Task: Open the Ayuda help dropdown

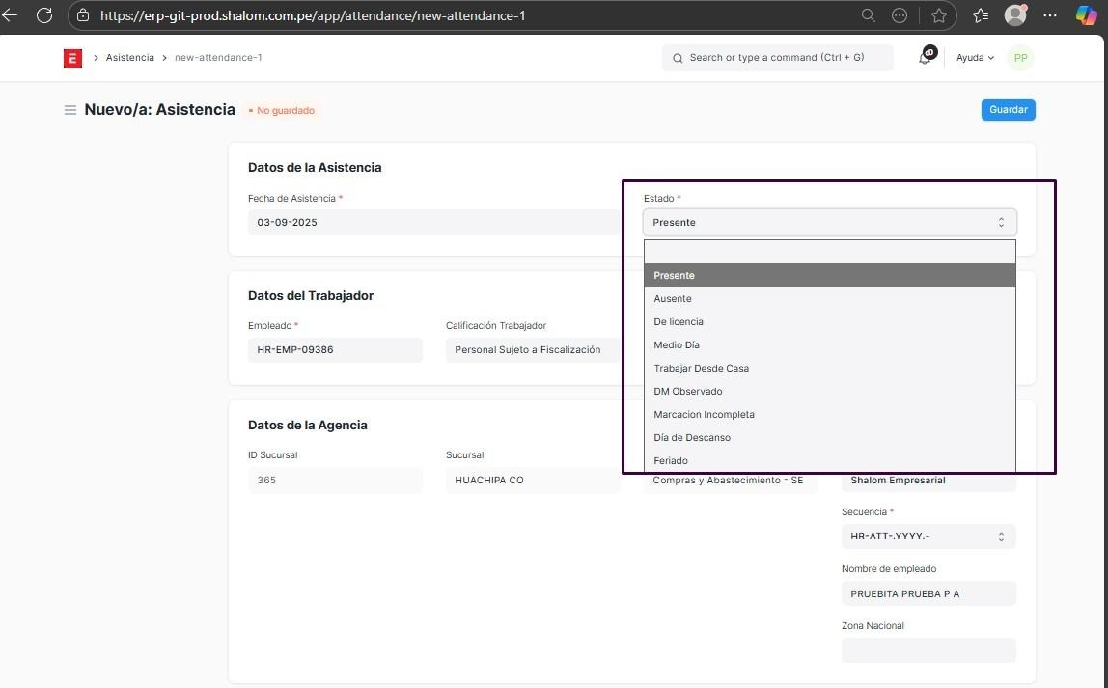Action: [x=975, y=58]
